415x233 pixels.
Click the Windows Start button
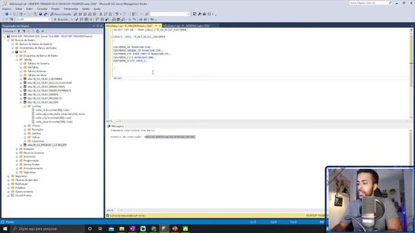tap(5, 228)
